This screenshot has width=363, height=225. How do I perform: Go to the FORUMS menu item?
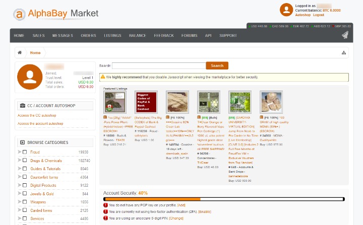click(190, 35)
